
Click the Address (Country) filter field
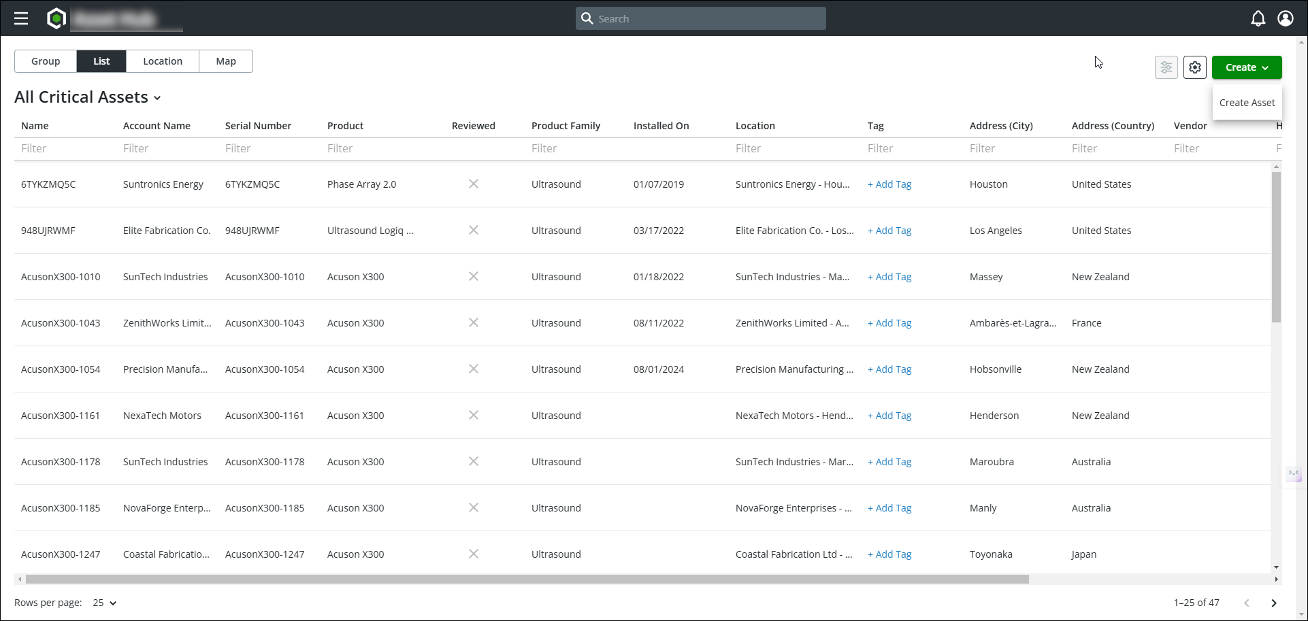1116,148
